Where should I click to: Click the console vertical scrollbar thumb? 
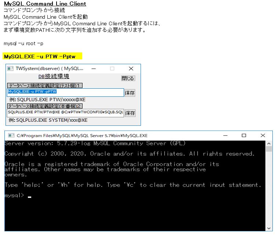269,149
